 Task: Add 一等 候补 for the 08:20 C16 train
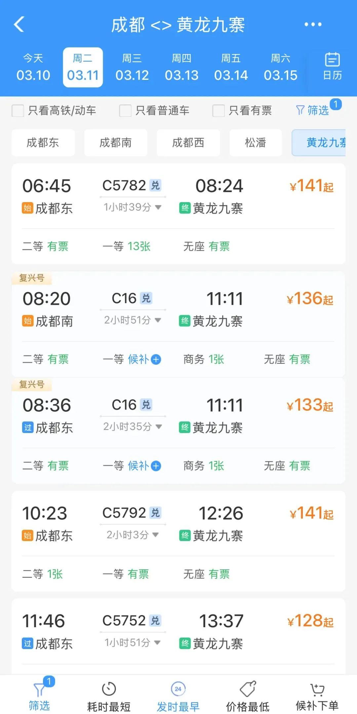pyautogui.click(x=156, y=359)
